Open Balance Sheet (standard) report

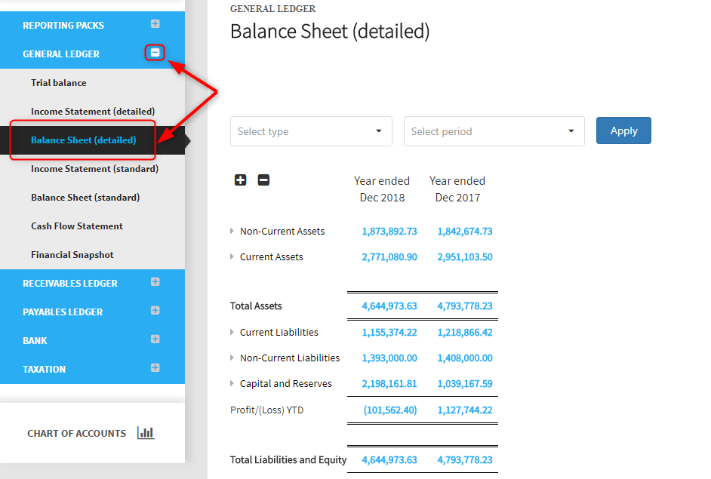(85, 198)
